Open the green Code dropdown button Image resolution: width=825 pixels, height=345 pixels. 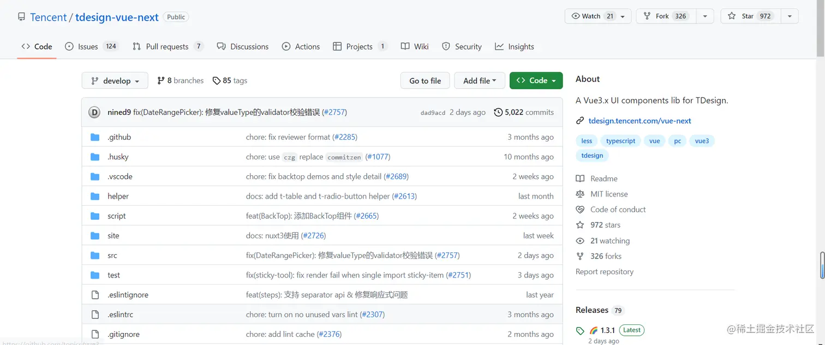(x=536, y=81)
